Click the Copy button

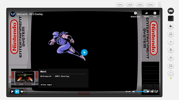(140, 4)
